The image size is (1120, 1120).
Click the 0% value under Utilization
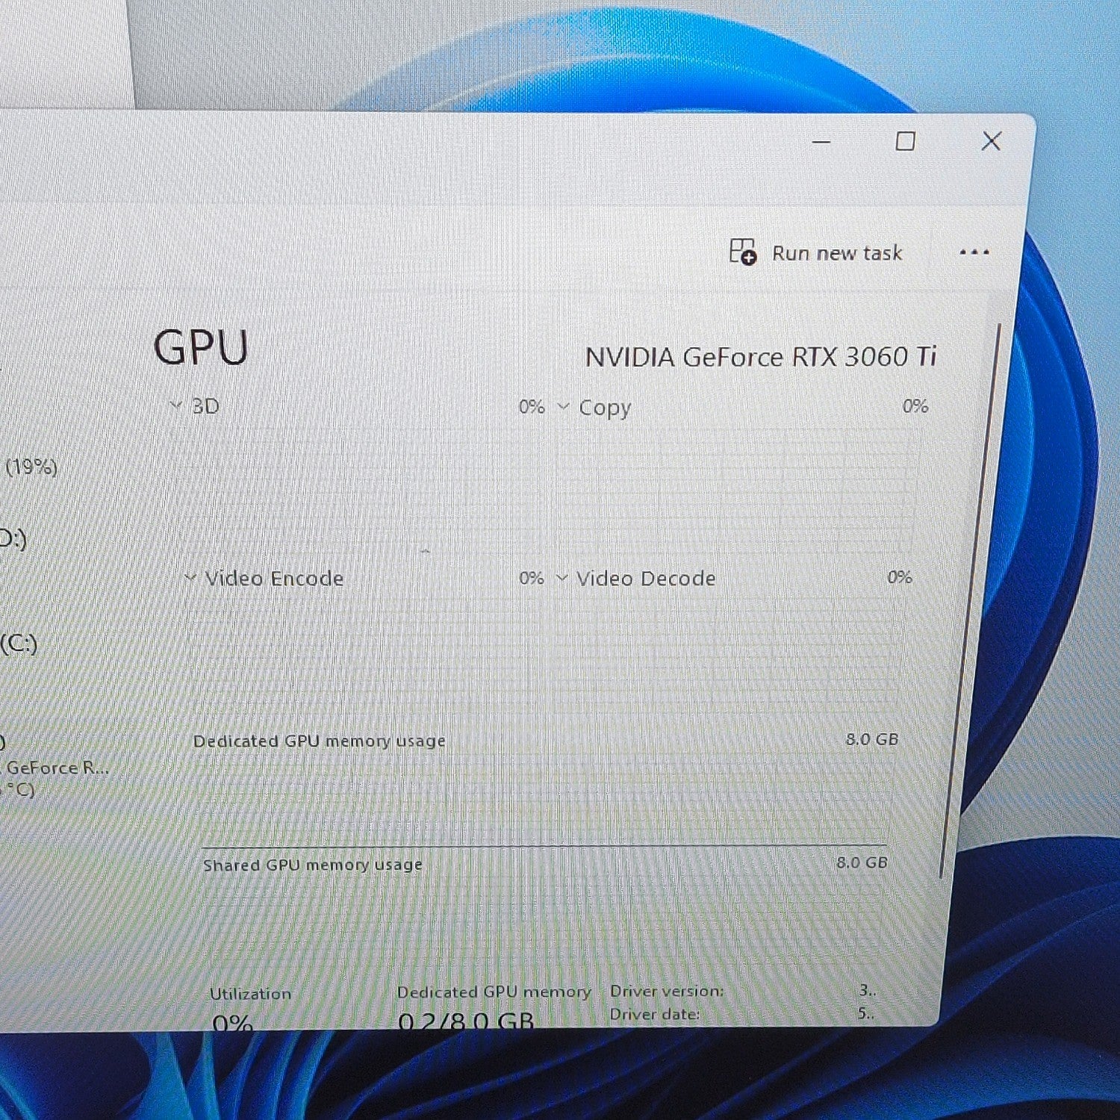click(232, 1022)
